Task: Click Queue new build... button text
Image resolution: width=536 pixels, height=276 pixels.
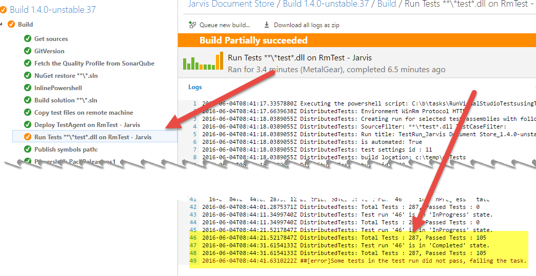Action: click(x=225, y=25)
